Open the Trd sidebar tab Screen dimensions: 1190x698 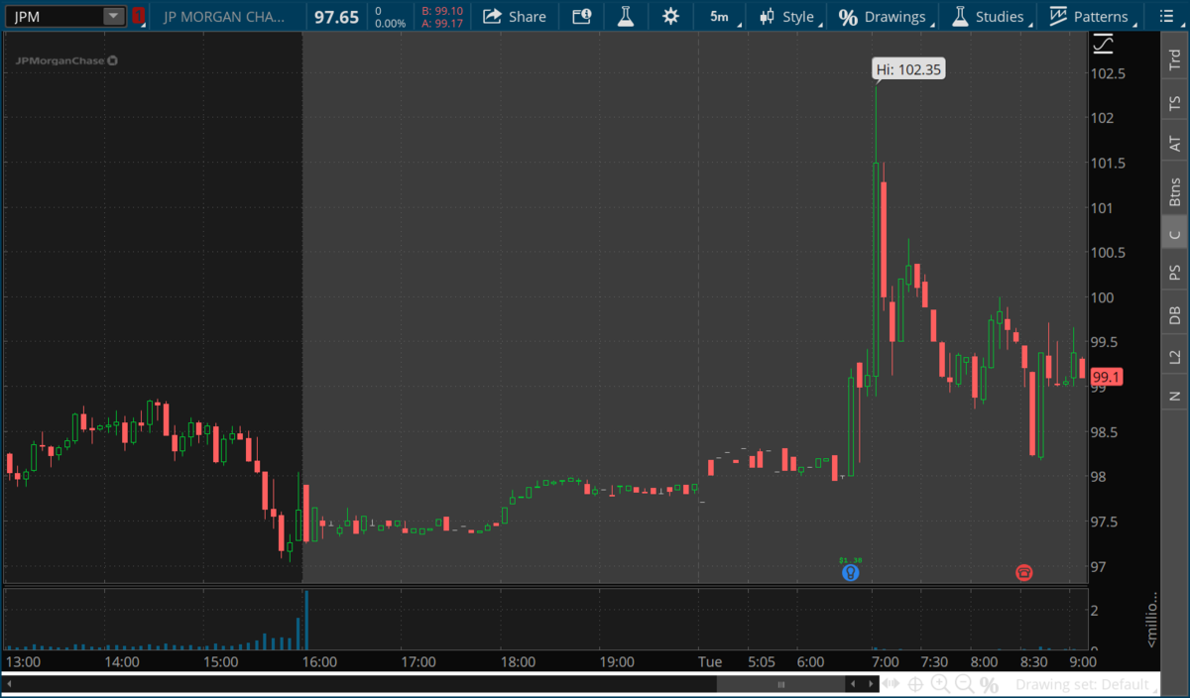tap(1175, 58)
